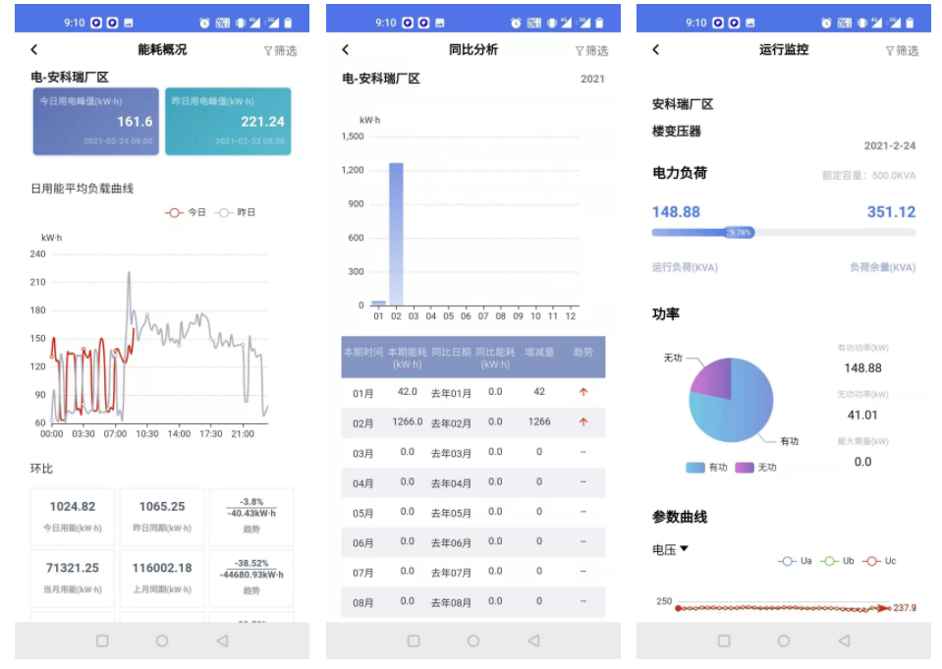Viewport: 942px width, 669px height.
Task: Go back from the 运行监控 screen
Action: pyautogui.click(x=656, y=50)
